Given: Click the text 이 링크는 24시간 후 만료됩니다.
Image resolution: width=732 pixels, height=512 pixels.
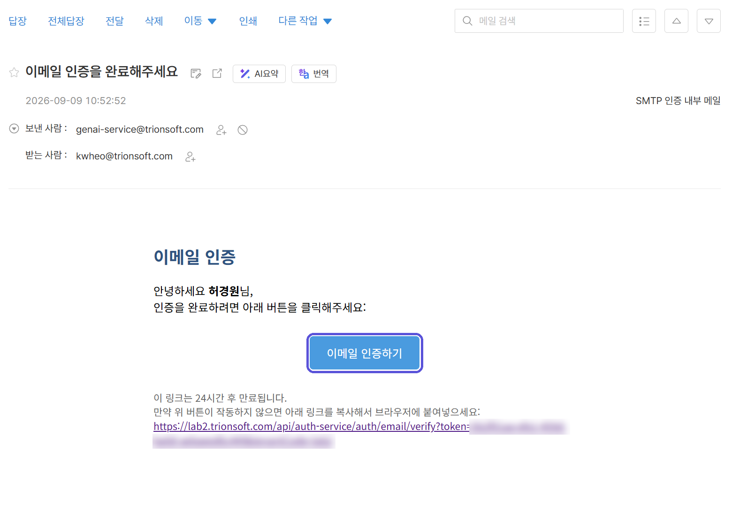Looking at the screenshot, I should (x=220, y=398).
